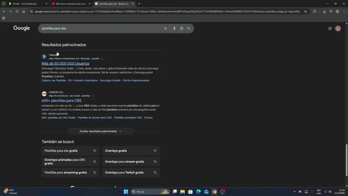The width and height of the screenshot is (348, 196).
Task: Search Overlays gratis suggestion
Action: pyautogui.click(x=131, y=151)
